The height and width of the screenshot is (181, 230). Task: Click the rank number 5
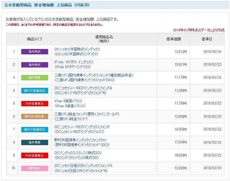14,103
